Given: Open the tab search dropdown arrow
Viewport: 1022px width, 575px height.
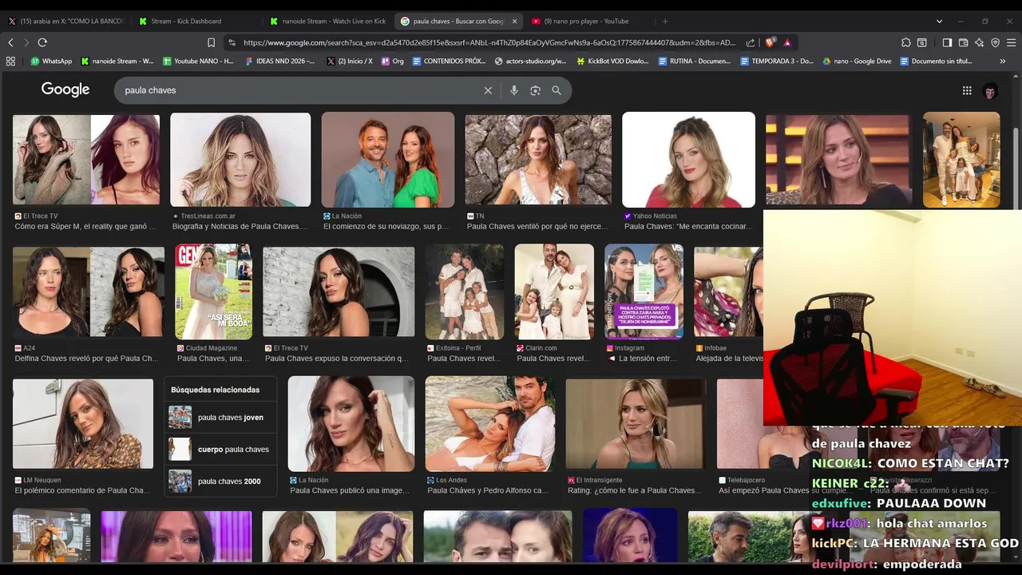Looking at the screenshot, I should point(939,21).
